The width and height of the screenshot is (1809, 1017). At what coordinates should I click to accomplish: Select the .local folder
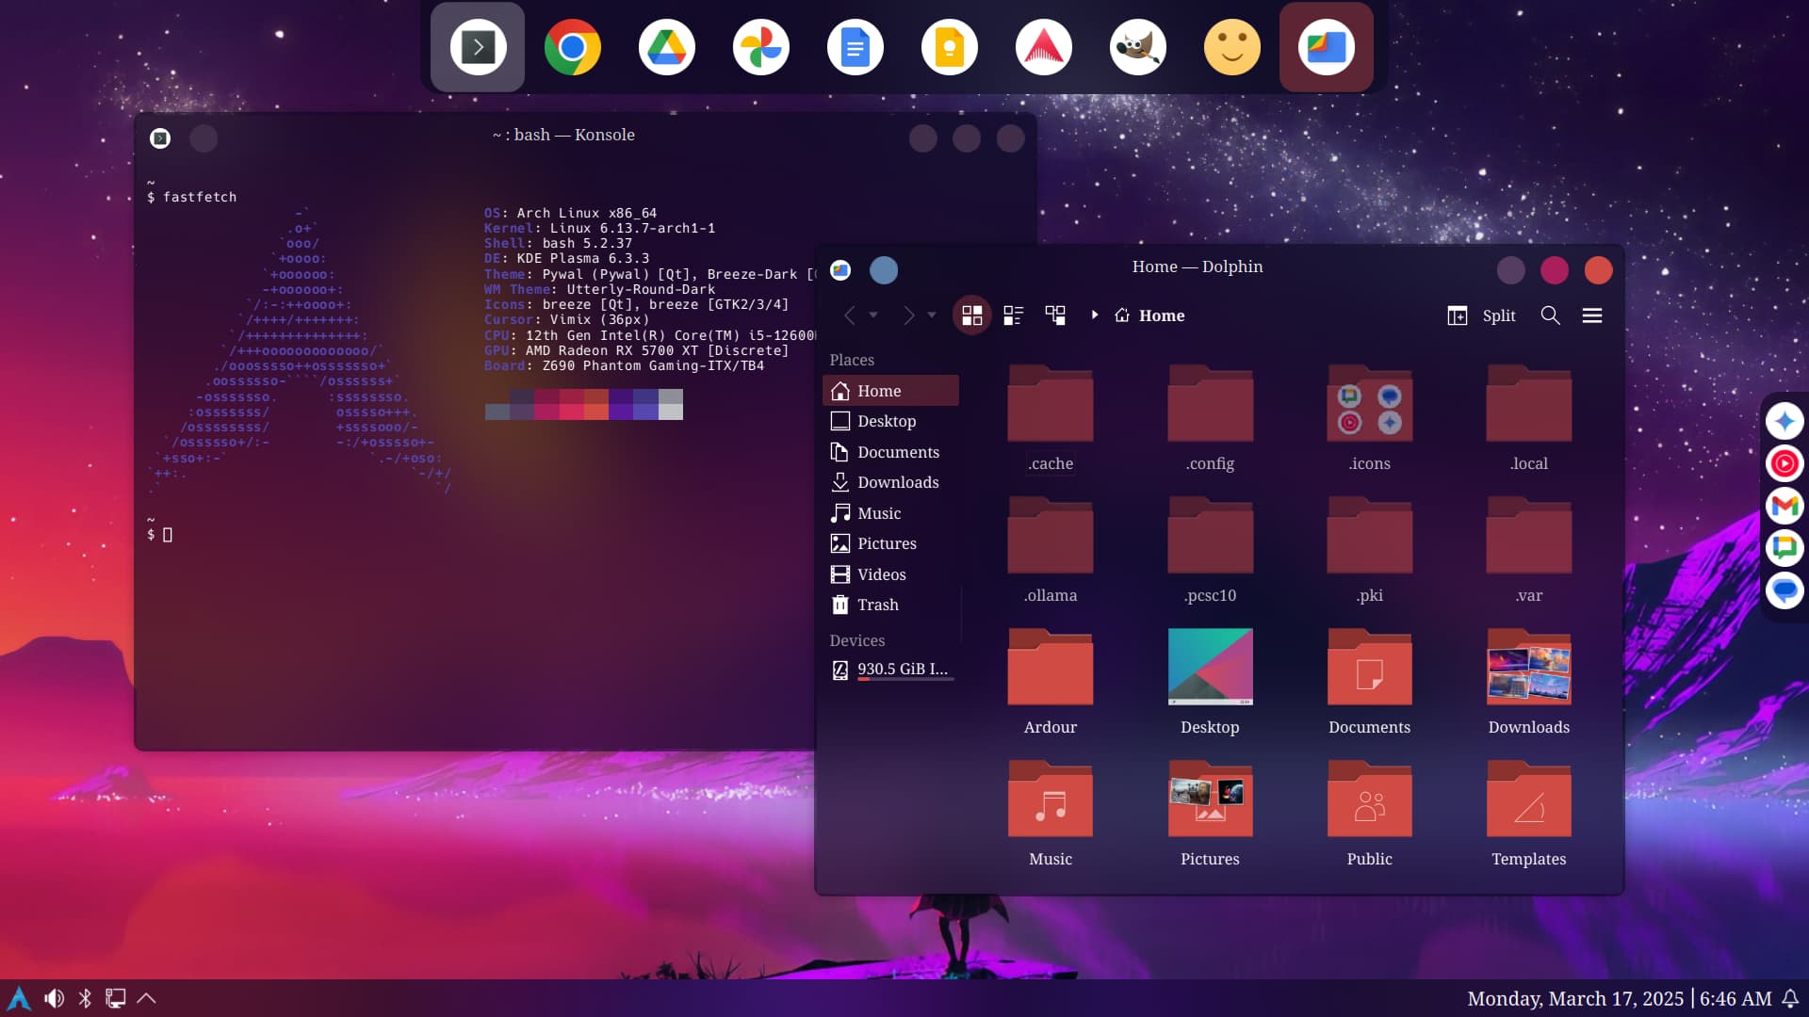coord(1528,418)
